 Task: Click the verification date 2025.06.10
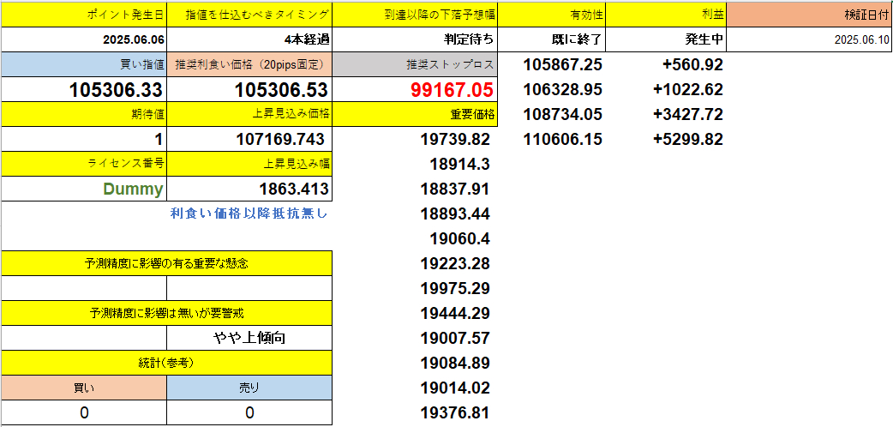[810, 40]
